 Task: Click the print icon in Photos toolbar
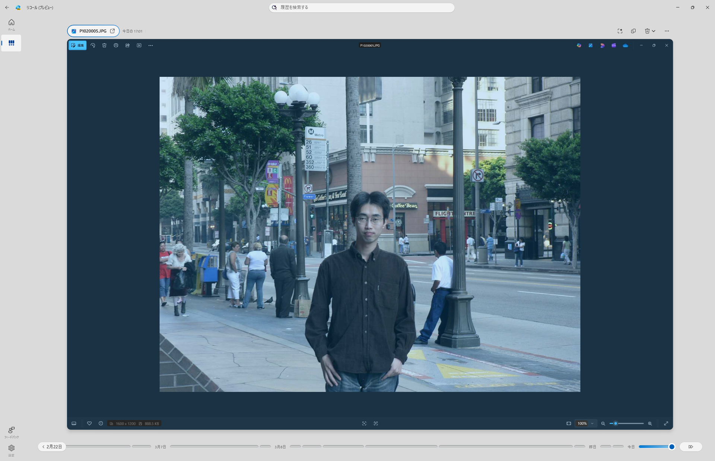116,45
